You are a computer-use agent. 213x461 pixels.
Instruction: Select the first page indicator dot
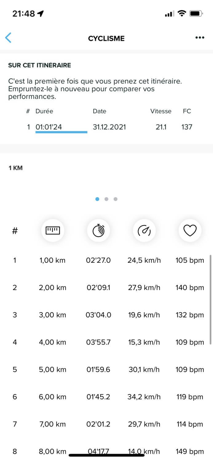click(x=97, y=199)
